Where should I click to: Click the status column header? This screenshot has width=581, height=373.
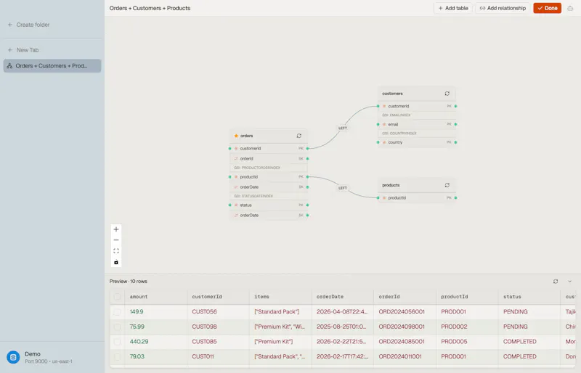529,297
